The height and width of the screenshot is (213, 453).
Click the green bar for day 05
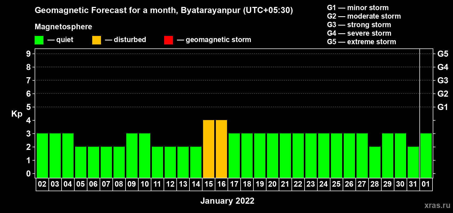click(81, 162)
